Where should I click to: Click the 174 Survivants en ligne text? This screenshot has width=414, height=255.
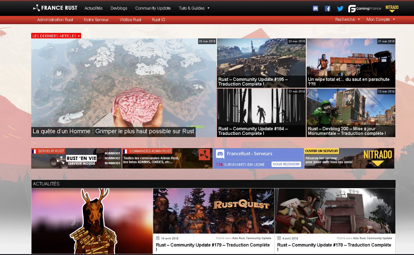click(240, 165)
